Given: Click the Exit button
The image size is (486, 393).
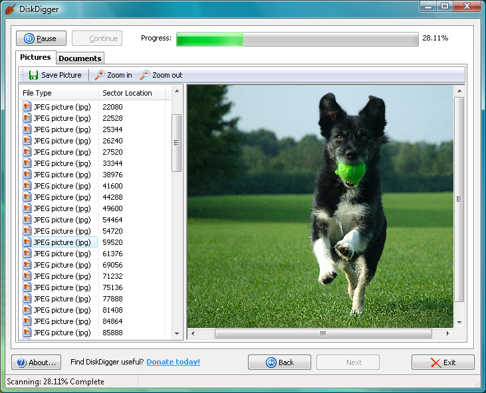Looking at the screenshot, I should (x=443, y=362).
